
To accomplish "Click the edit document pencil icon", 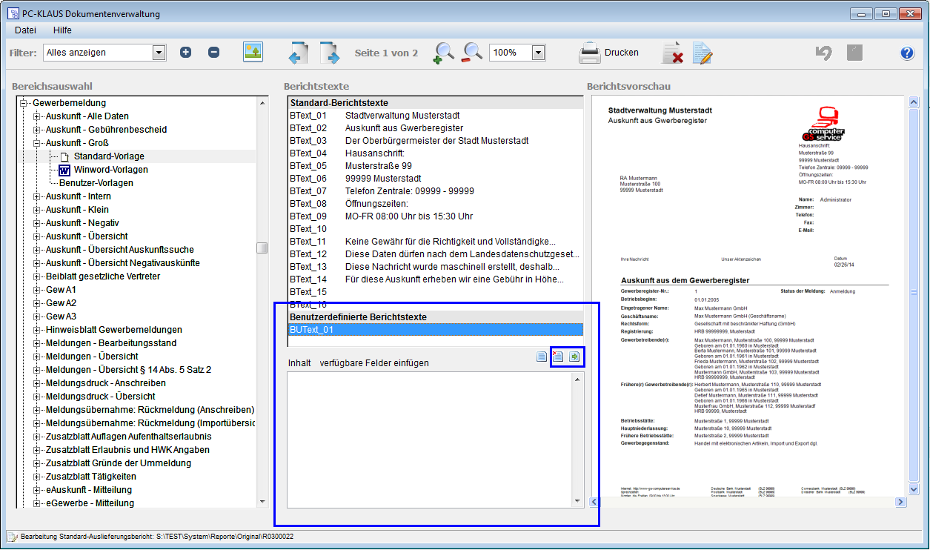I will (x=702, y=53).
